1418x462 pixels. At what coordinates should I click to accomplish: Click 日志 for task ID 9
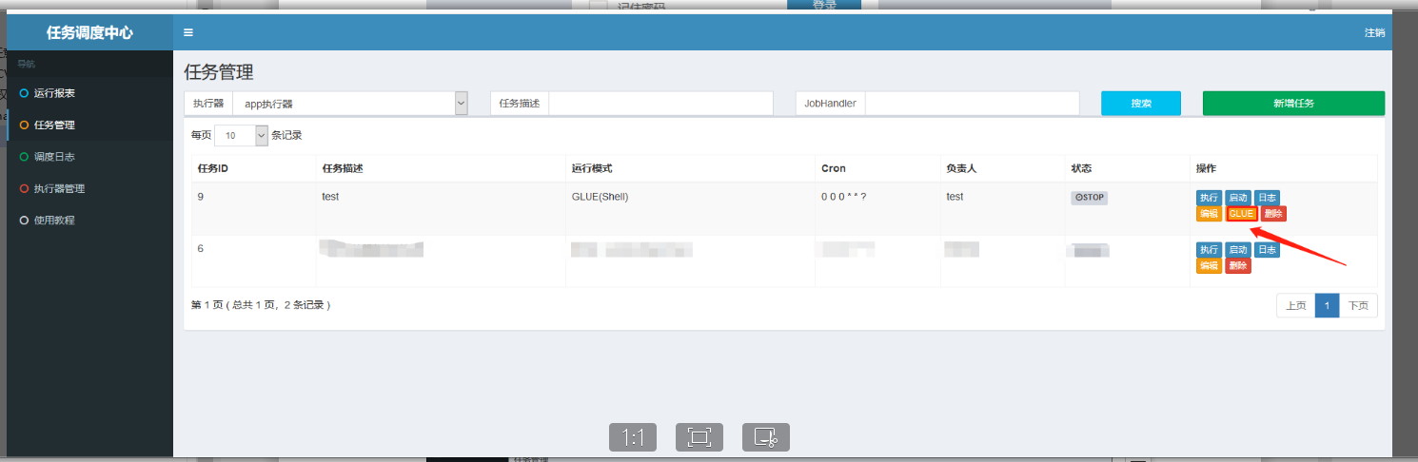pos(1267,198)
